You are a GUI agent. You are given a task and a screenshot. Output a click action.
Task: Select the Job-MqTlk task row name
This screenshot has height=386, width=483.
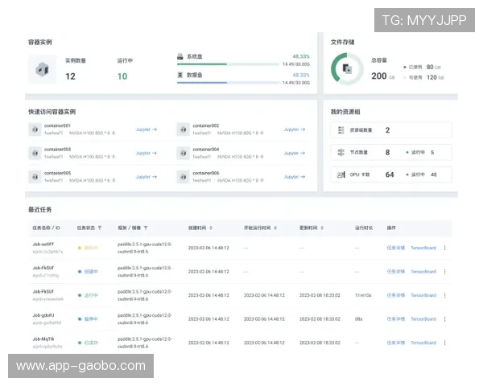pyautogui.click(x=43, y=339)
